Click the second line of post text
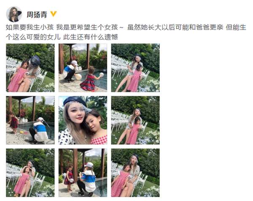 click(x=62, y=37)
